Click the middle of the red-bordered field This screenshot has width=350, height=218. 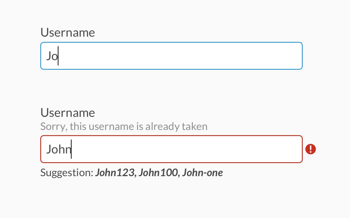point(171,149)
